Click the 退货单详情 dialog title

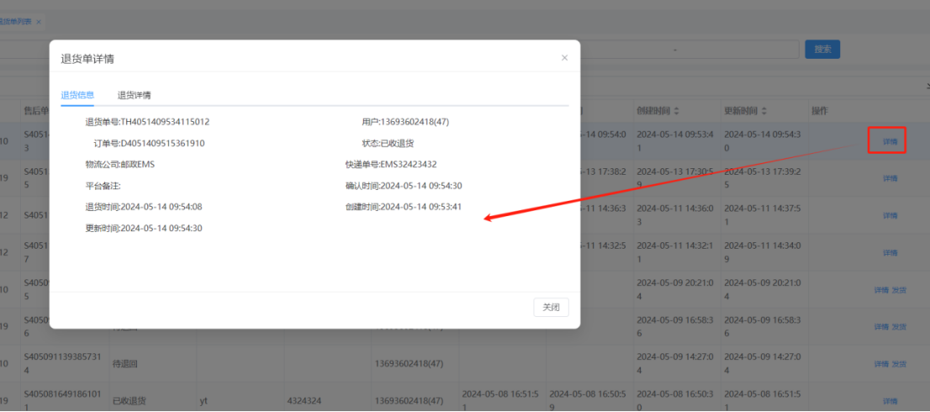coord(87,59)
